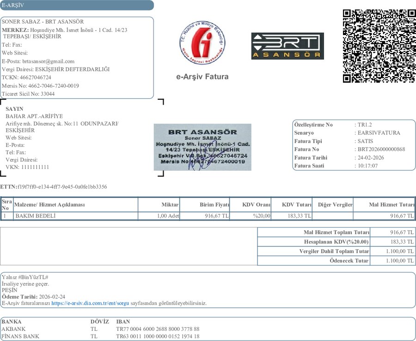Screen dimensions: 416x341
Task: Select the Senaryo value EARSIVFATURA
Action: tap(379, 133)
